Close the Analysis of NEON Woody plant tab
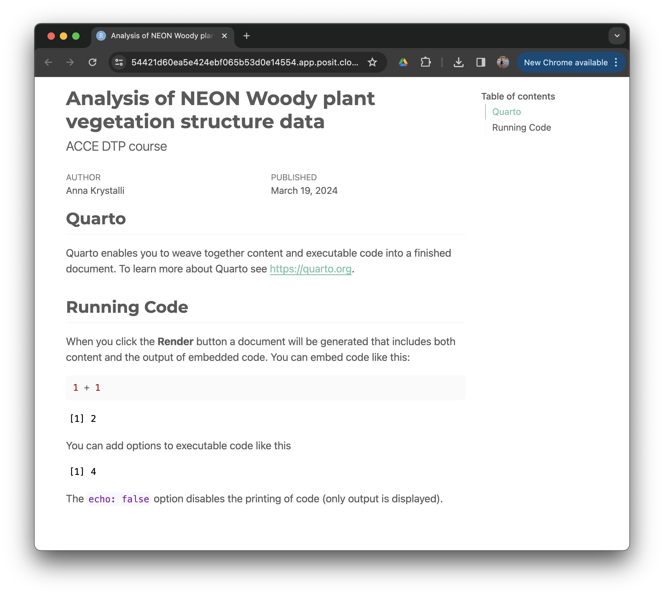 pos(224,36)
